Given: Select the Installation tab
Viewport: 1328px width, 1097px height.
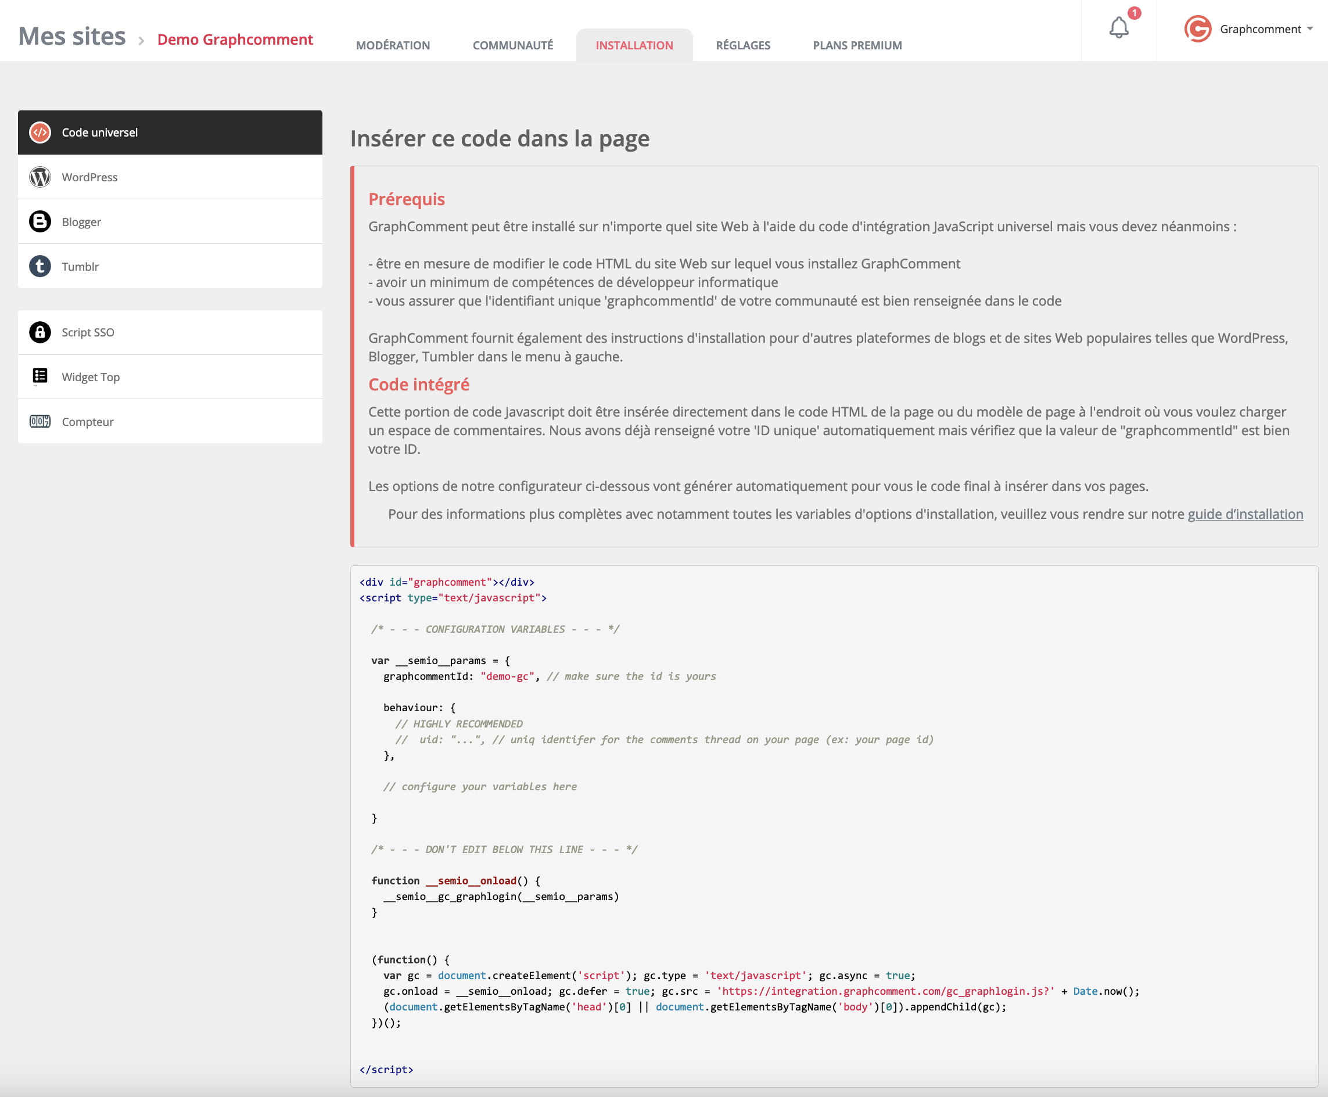Looking at the screenshot, I should click(x=634, y=45).
